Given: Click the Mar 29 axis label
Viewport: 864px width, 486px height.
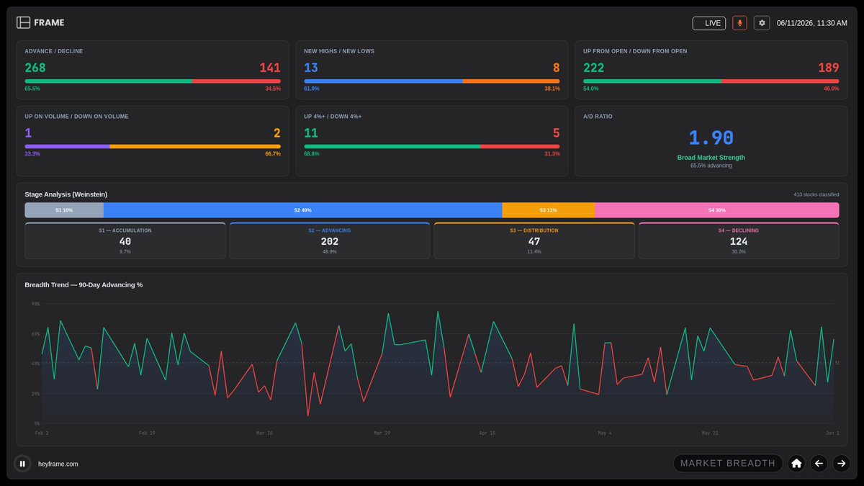Looking at the screenshot, I should point(382,433).
